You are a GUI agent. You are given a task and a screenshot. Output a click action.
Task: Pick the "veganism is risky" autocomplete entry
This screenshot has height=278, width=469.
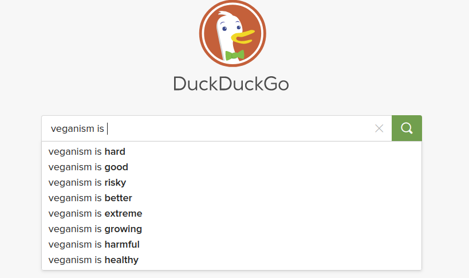pyautogui.click(x=87, y=183)
